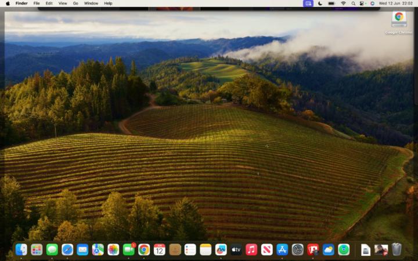418x261 pixels.
Task: Open Finder from the Dock
Action: coord(21,250)
